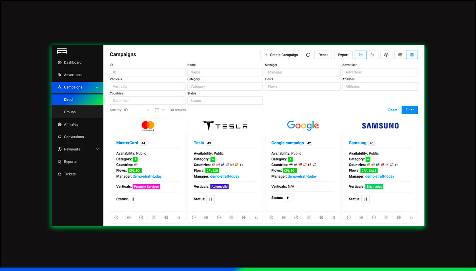The height and width of the screenshot is (271, 476).
Task: Expand the Payments menu in the sidebar
Action: click(x=77, y=149)
